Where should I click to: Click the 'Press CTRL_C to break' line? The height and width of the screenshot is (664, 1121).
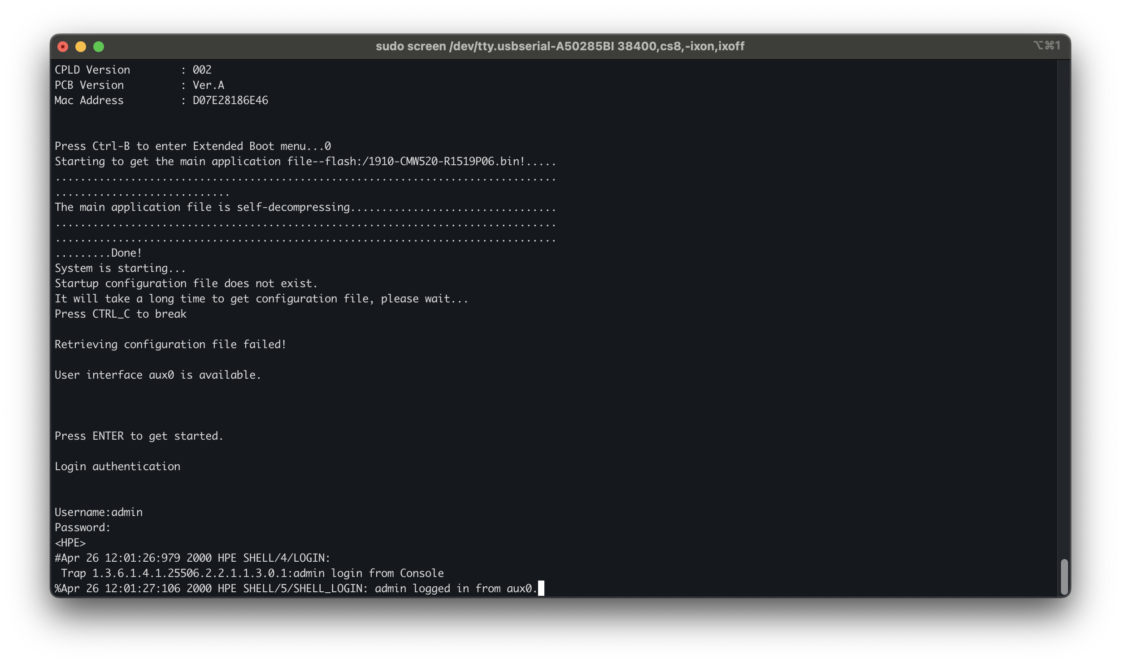pos(120,314)
